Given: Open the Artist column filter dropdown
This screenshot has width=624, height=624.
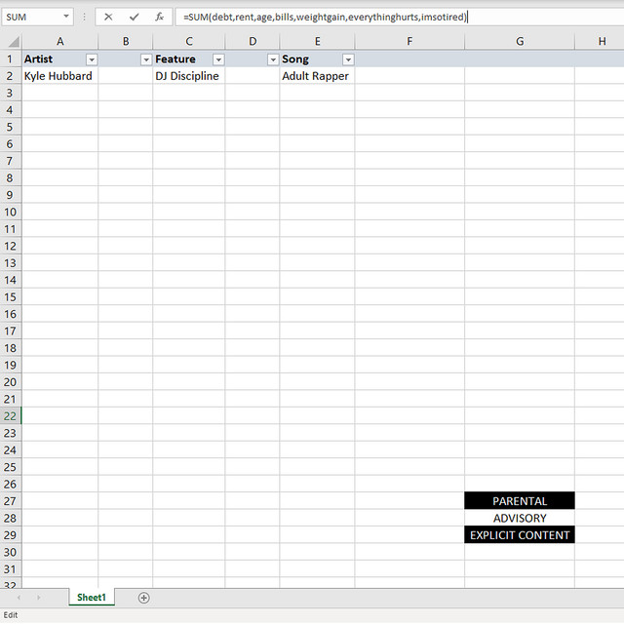Looking at the screenshot, I should point(92,59).
